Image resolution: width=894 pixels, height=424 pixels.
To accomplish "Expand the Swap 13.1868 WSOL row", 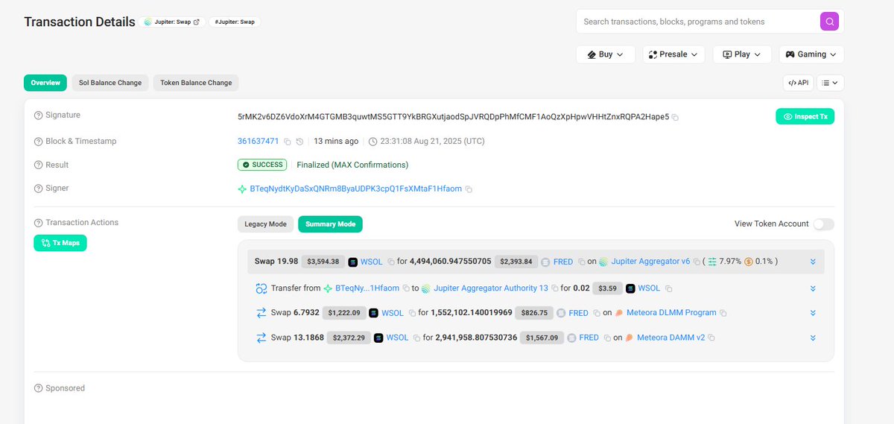I will [813, 338].
